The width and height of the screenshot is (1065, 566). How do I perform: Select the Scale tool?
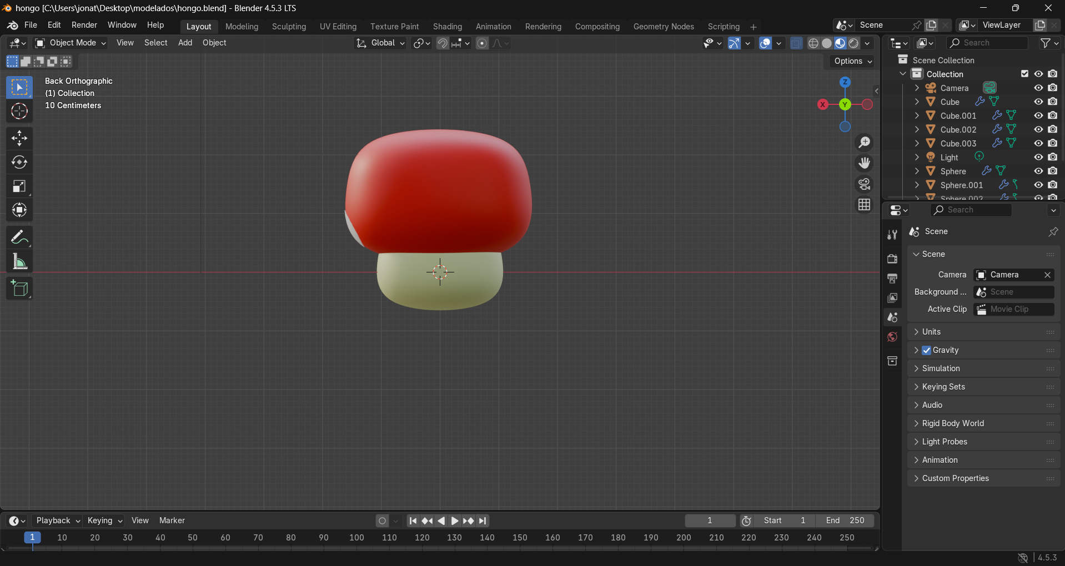[x=19, y=186]
